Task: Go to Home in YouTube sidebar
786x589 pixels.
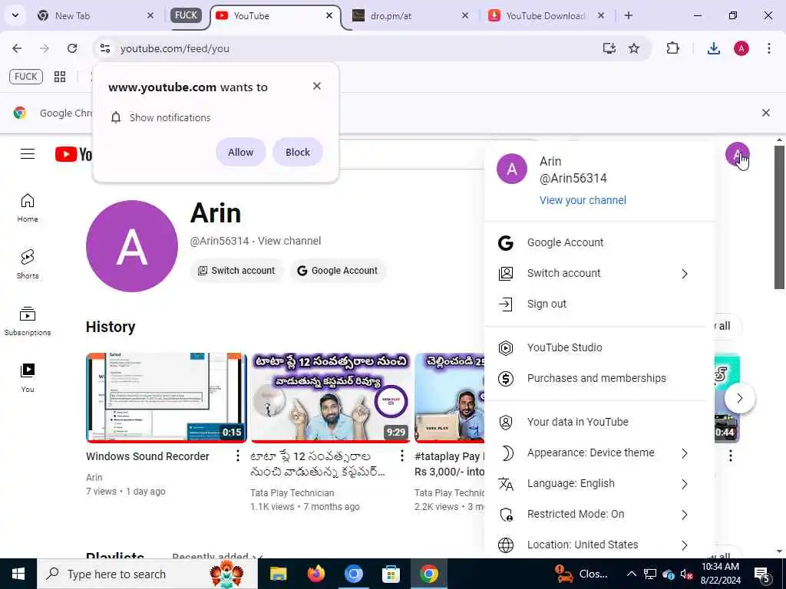Action: (x=28, y=208)
